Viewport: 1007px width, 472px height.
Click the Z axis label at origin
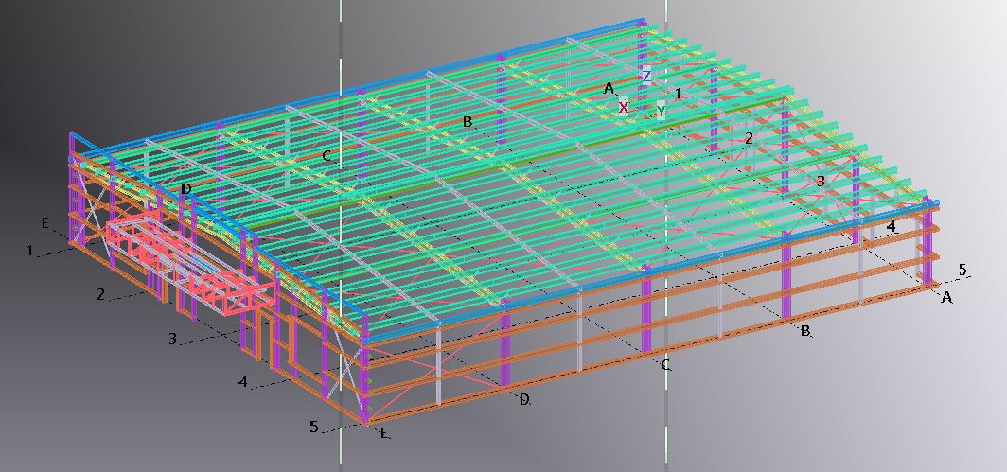coord(646,76)
